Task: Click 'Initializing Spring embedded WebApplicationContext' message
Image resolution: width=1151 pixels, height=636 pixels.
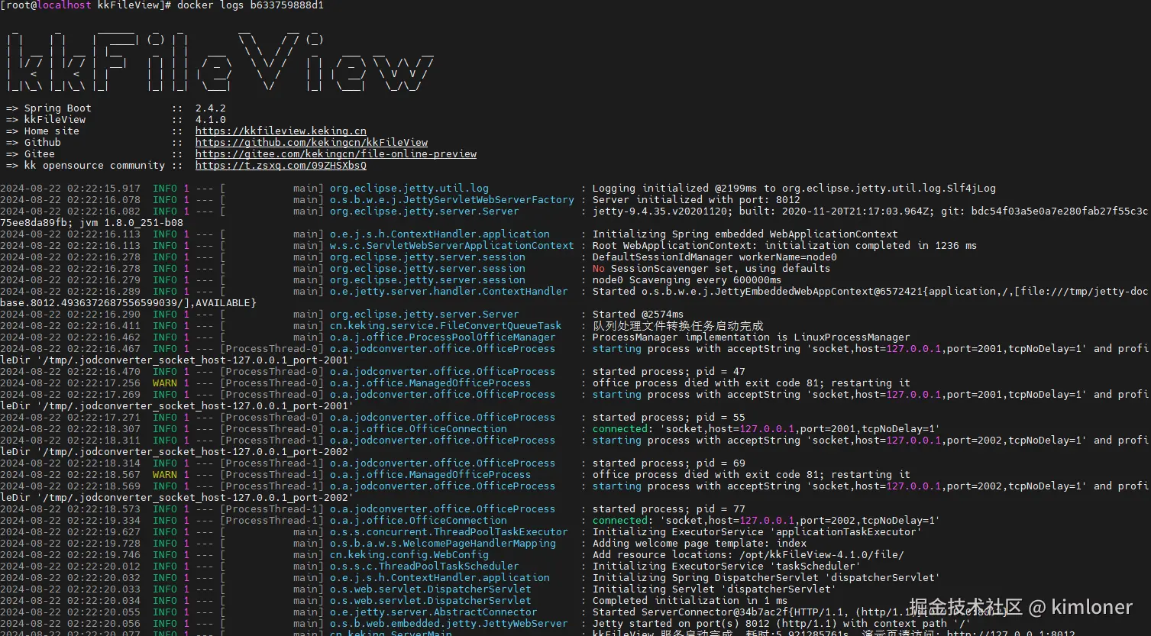Action: click(745, 234)
